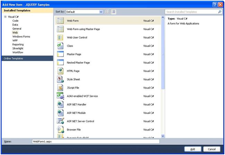
Task: Select 'Web Form using Master Page' text
Action: [x=83, y=29]
